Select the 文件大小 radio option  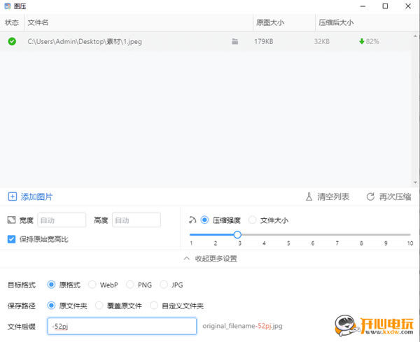point(253,220)
